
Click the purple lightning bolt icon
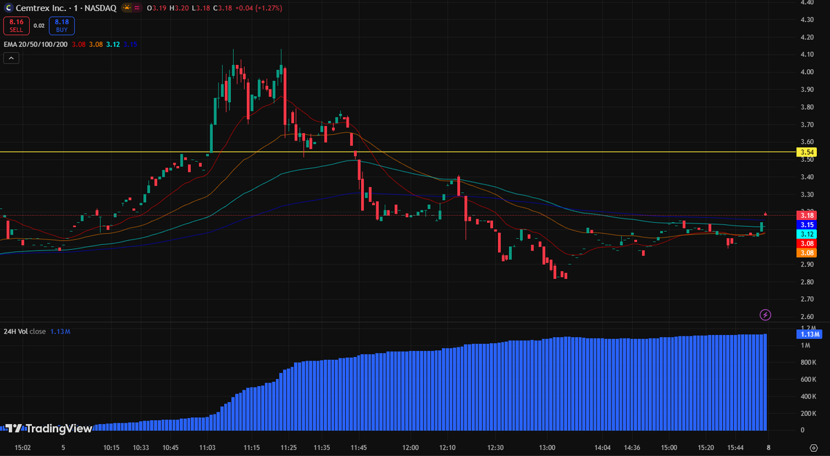click(766, 315)
